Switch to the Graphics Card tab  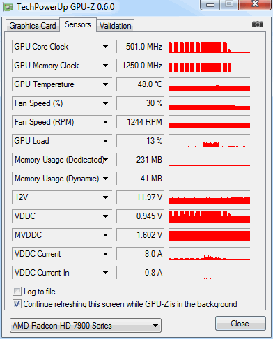pos(33,26)
